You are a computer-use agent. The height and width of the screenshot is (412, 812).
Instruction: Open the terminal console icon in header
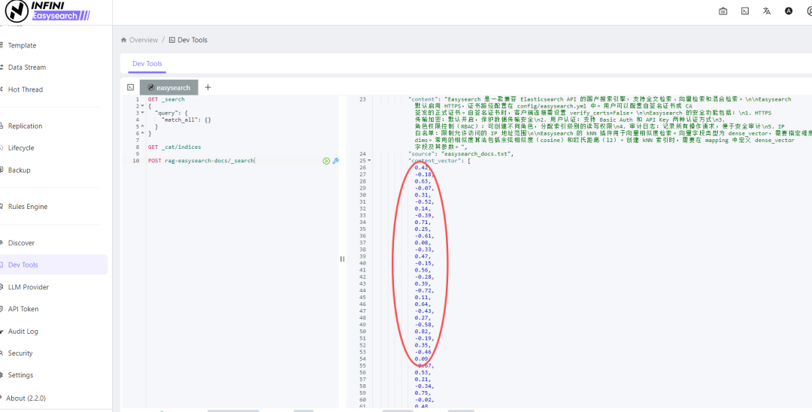coord(744,11)
